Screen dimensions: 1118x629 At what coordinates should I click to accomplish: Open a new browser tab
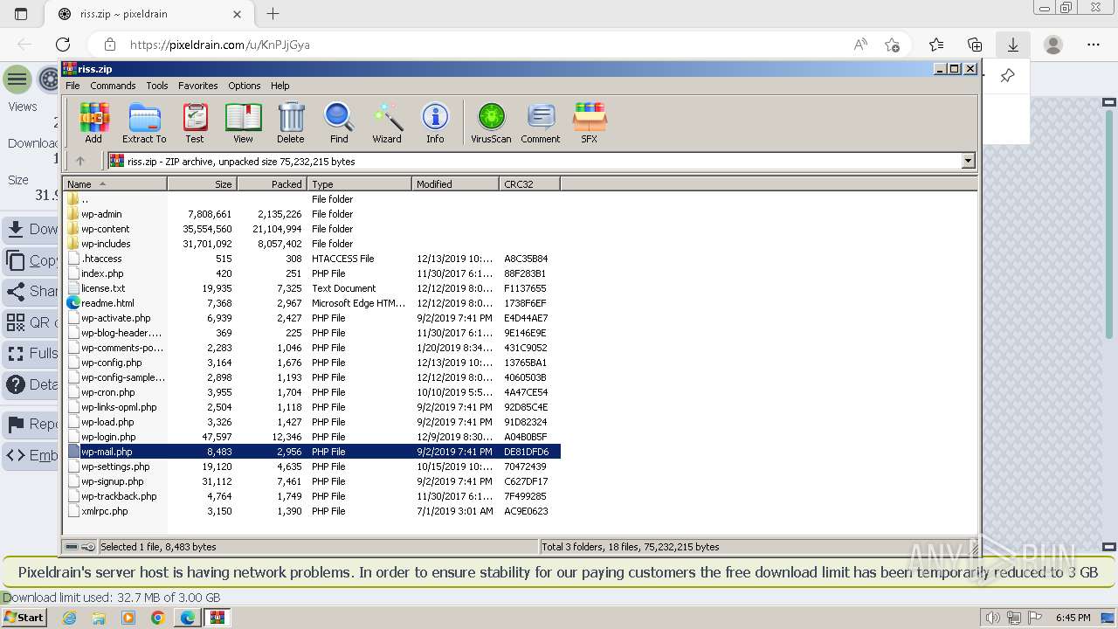(x=273, y=14)
